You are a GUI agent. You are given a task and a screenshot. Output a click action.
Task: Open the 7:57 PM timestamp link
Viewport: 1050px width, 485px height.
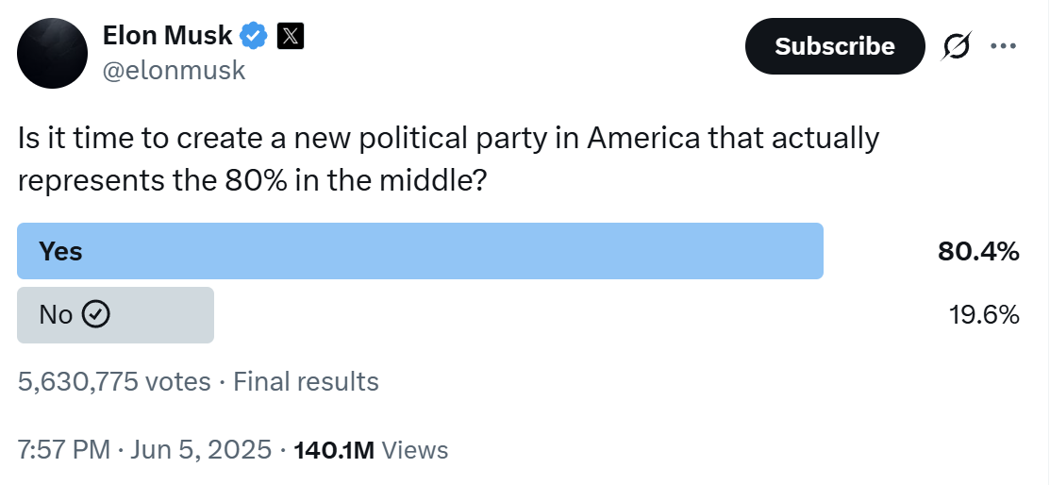click(x=63, y=449)
